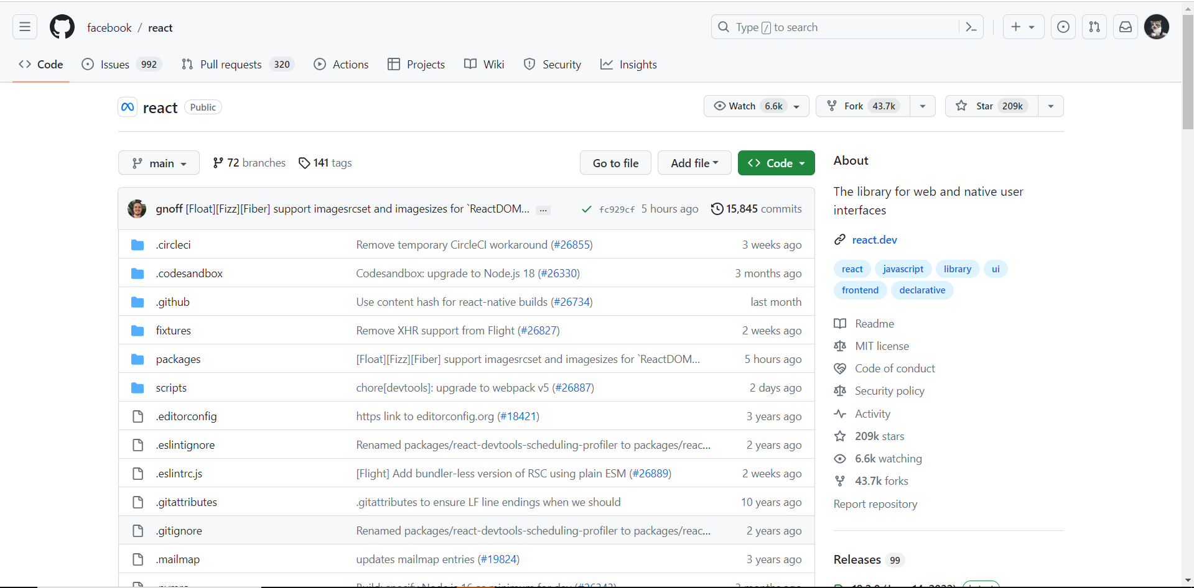Open the hamburger navigation menu
Screen dimensions: 1194x588
coord(25,27)
